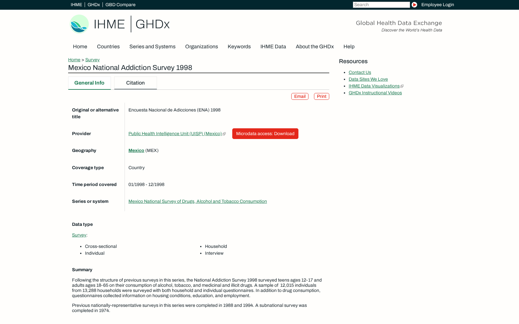Viewport: 519px width, 324px height.
Task: Click the red search submit arrow button
Action: [414, 5]
